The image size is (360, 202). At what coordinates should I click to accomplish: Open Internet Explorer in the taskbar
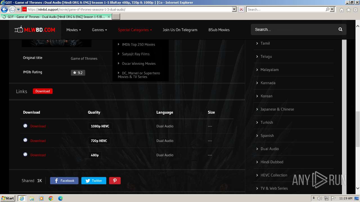pyautogui.click(x=21, y=198)
